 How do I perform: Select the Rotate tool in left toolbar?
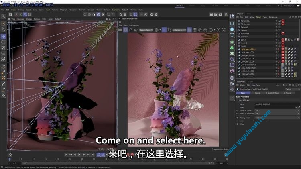(3, 42)
